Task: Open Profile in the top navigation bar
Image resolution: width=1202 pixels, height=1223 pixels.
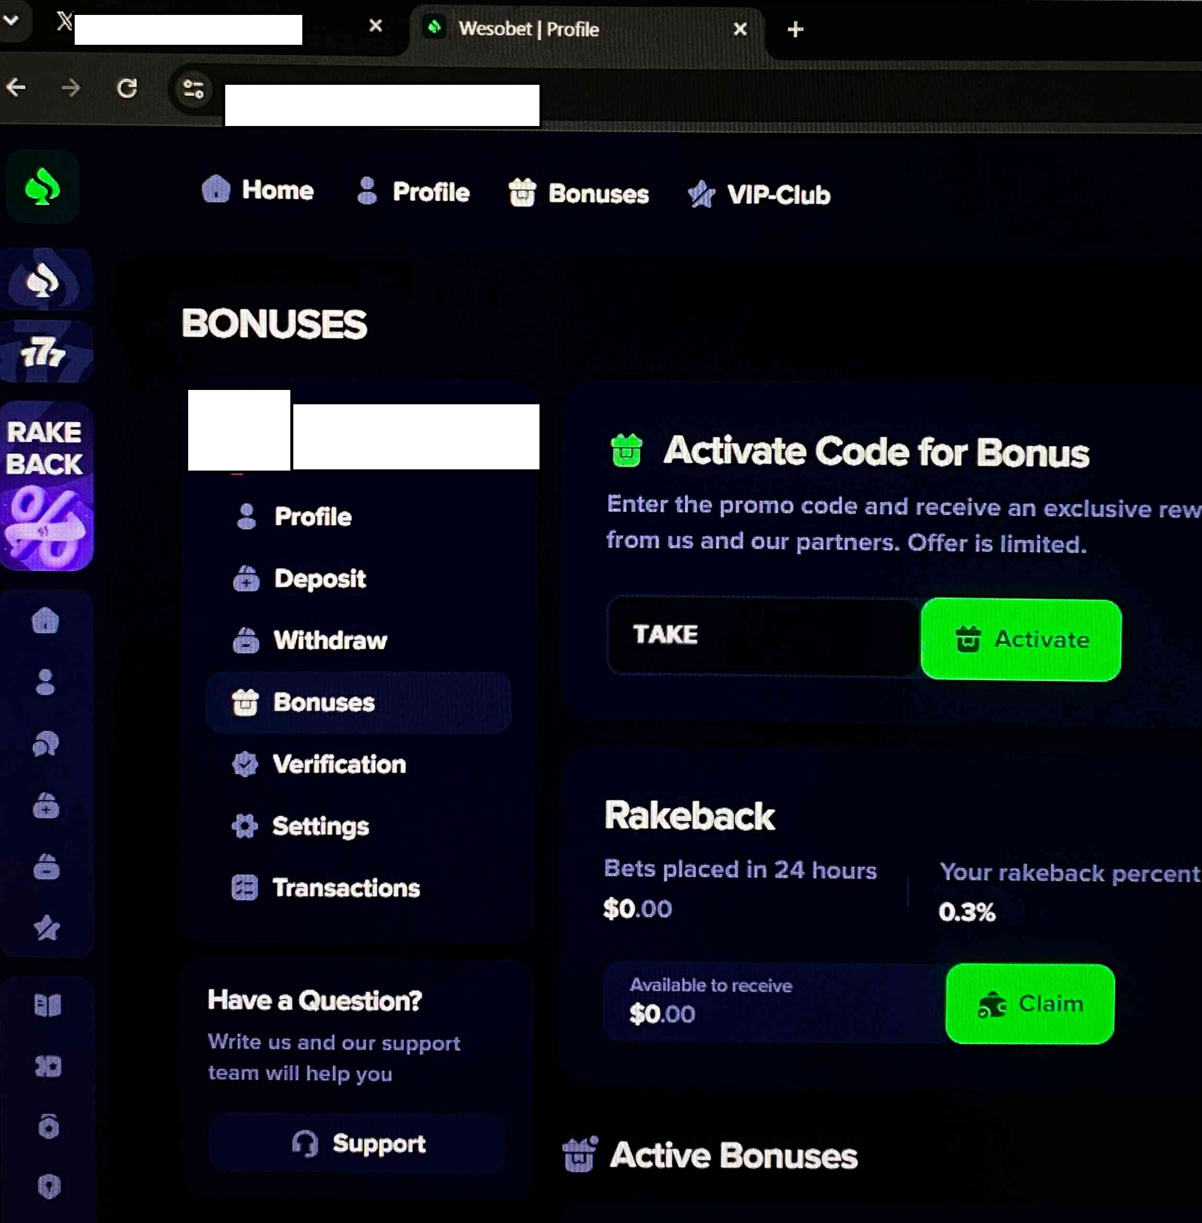Action: tap(413, 191)
